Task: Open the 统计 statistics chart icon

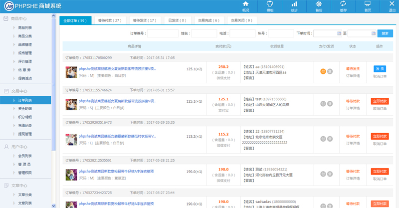Action: [x=294, y=5]
